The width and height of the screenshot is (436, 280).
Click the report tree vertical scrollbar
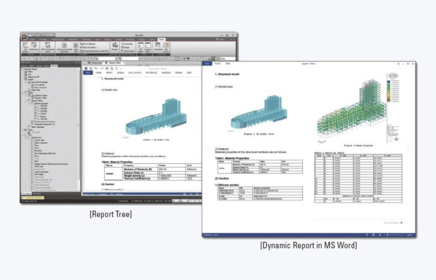pyautogui.click(x=79, y=129)
